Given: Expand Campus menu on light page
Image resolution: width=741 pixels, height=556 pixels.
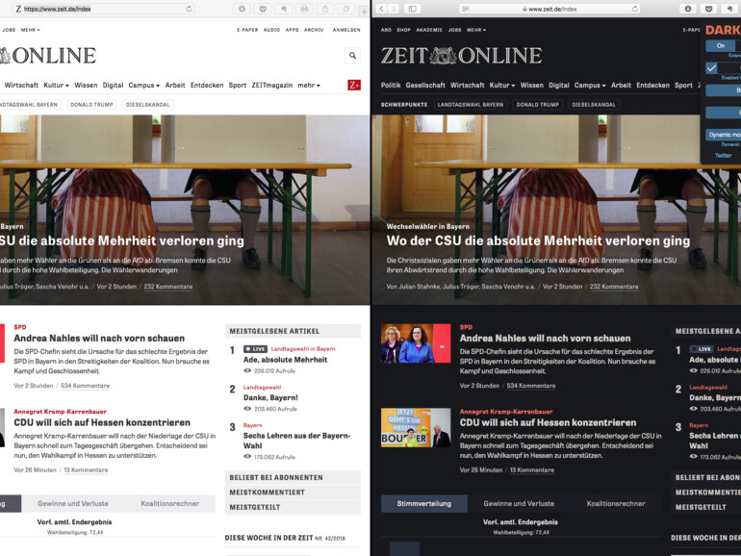Looking at the screenshot, I should tap(144, 85).
